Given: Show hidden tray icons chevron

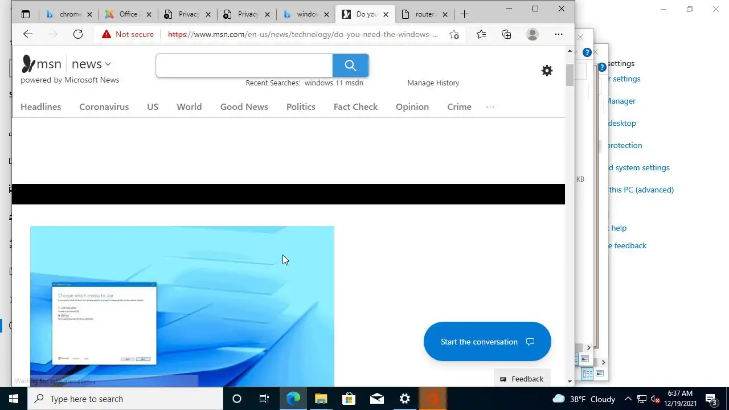Looking at the screenshot, I should coord(628,399).
